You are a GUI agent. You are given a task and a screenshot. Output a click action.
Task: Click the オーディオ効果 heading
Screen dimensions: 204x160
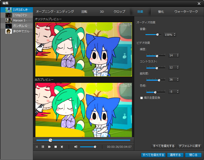click(x=146, y=22)
